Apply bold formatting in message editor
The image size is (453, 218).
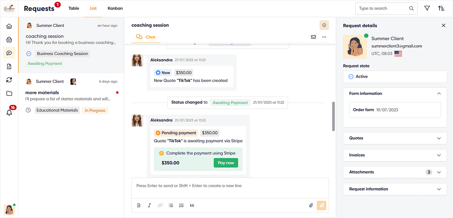pos(138,205)
